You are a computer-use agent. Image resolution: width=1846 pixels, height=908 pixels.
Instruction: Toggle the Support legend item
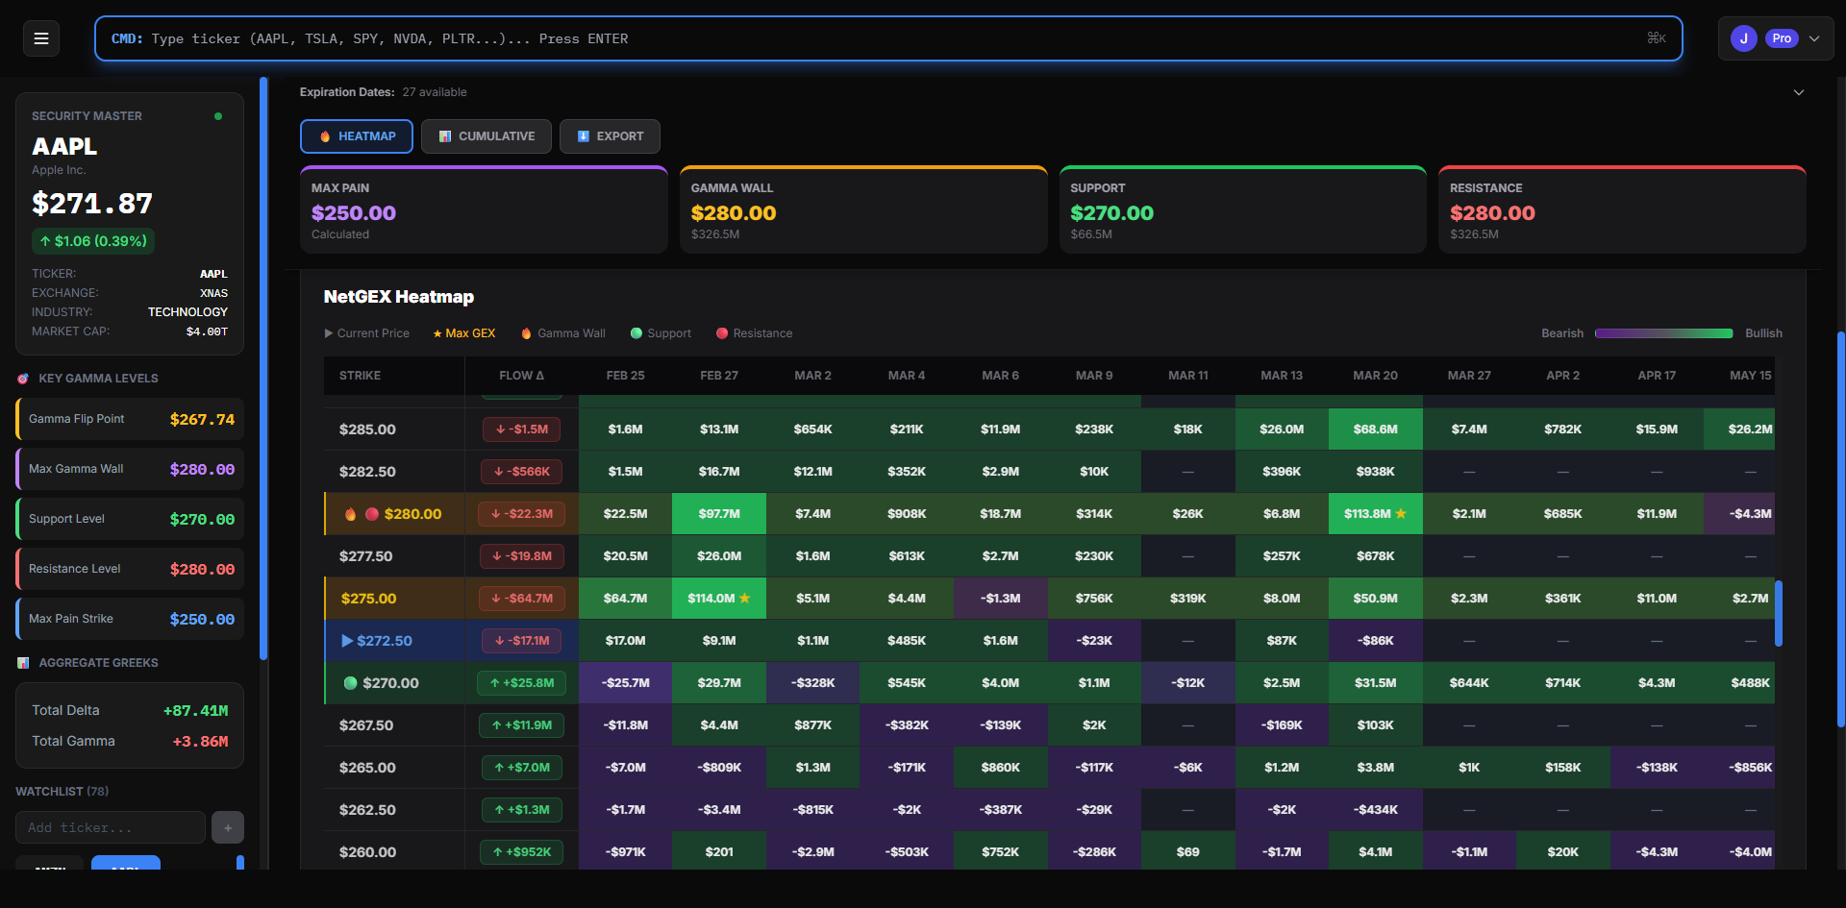tap(661, 333)
